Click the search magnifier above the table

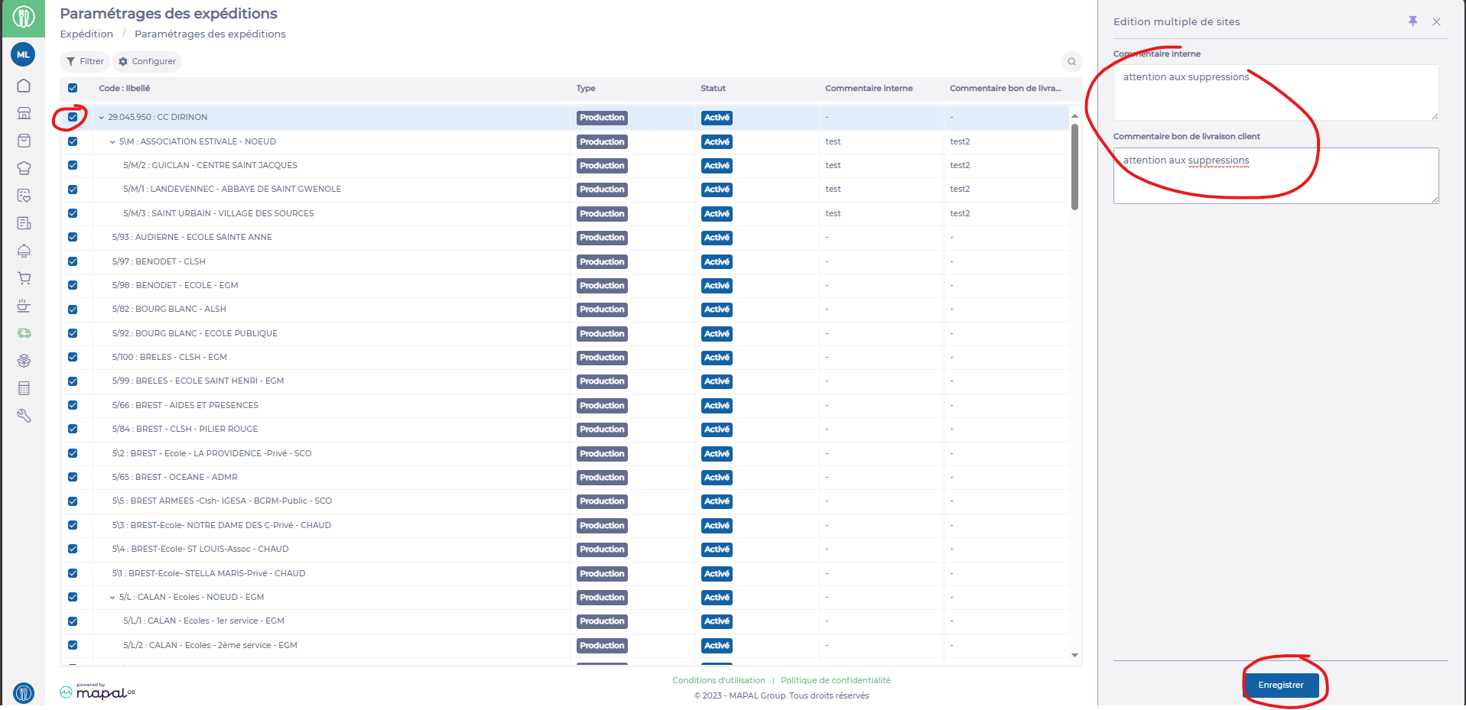1071,62
